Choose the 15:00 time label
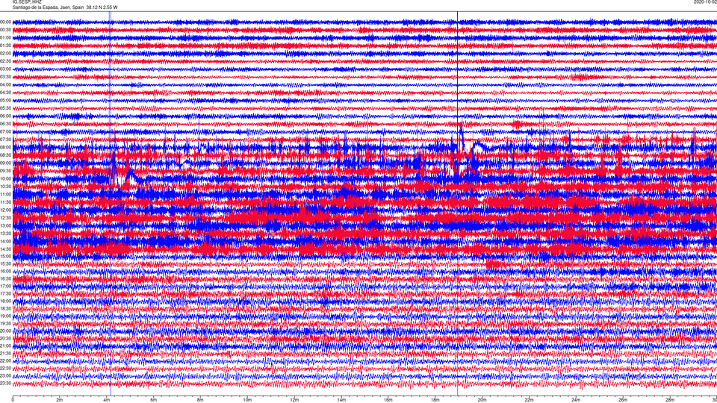717x403 pixels. (5, 256)
